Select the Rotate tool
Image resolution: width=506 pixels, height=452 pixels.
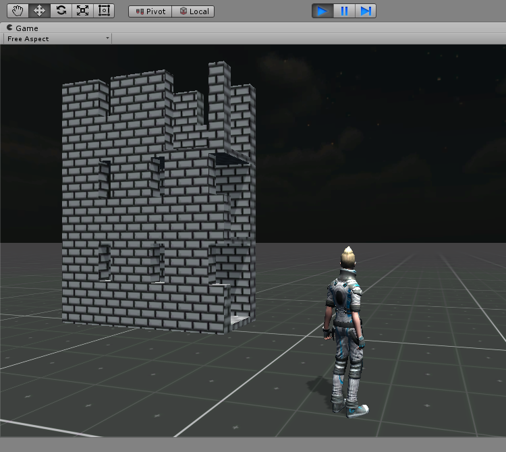coord(61,11)
